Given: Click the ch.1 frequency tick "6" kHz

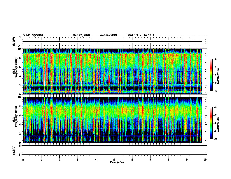Looking at the screenshot, I should [x=20, y=67].
